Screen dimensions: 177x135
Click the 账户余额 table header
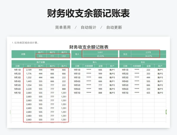point(41,62)
